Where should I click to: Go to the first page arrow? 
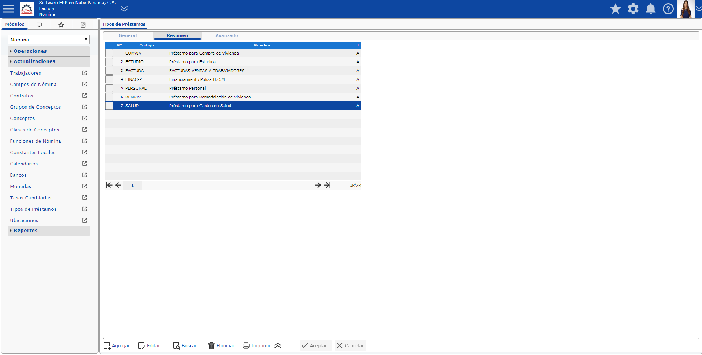click(x=109, y=185)
